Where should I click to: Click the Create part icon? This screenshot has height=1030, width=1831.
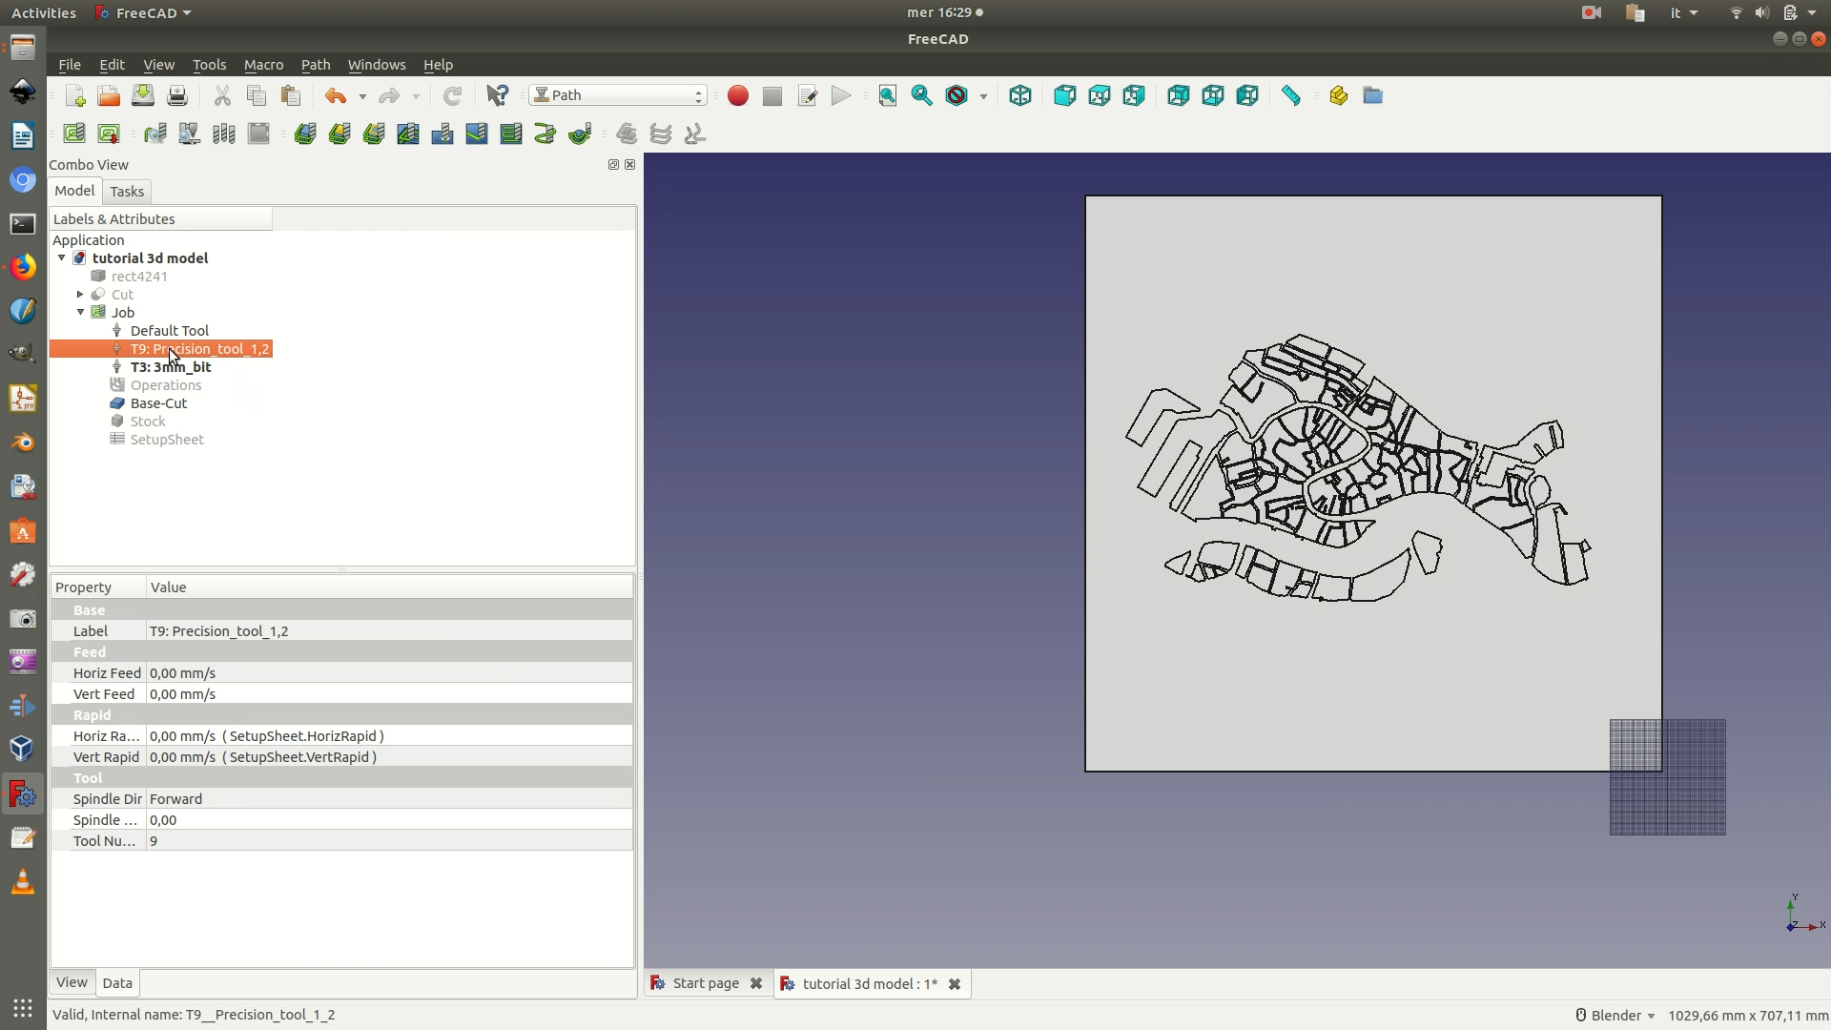pyautogui.click(x=1338, y=95)
